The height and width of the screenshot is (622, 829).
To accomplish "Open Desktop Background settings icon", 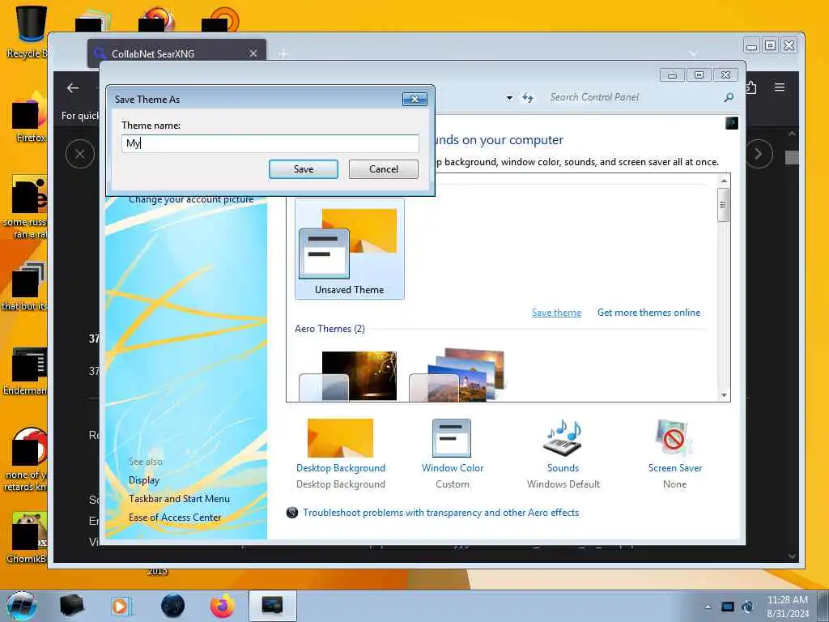I will tap(341, 438).
